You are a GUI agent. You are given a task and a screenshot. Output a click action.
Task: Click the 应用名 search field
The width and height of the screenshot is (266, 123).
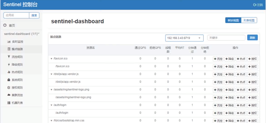pyautogui.click(x=16, y=15)
